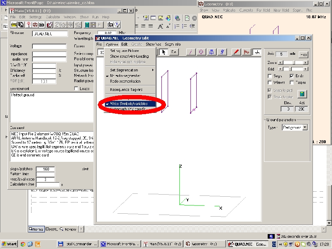Image resolution: width=332 pixels, height=249 pixels.
Task: Click the ground plane toolbar icon
Action: [257, 52]
